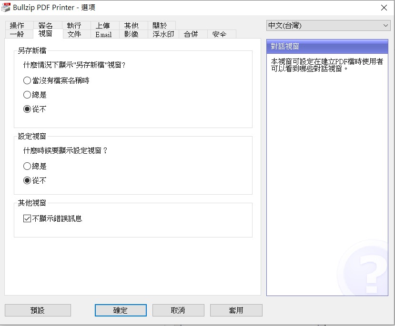Image resolution: width=395 pixels, height=326 pixels.
Task: Click the Bullzip printer icon in title bar
Action: (6, 7)
